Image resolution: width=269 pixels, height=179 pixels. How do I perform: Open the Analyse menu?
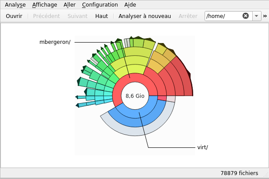15,5
